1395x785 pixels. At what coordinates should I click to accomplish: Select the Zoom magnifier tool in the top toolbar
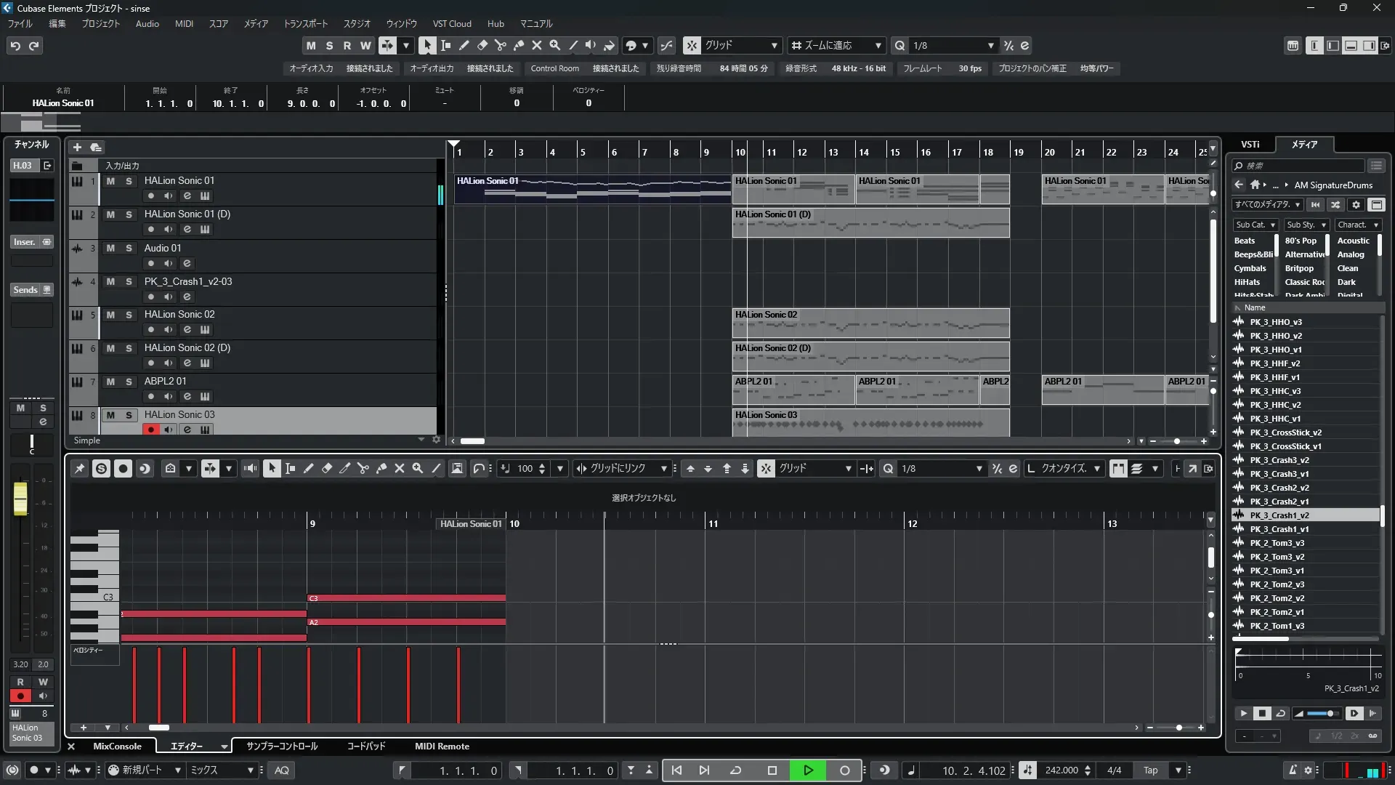coord(555,45)
